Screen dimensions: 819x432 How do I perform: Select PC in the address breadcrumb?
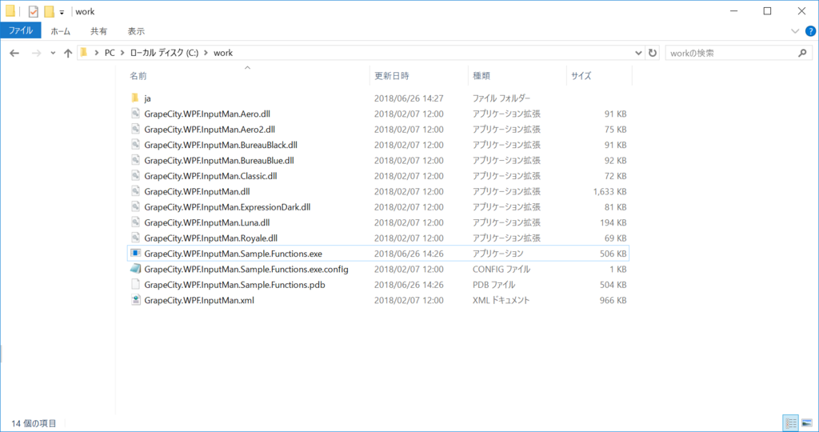tap(110, 53)
